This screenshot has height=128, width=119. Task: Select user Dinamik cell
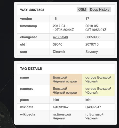click(x=66, y=52)
